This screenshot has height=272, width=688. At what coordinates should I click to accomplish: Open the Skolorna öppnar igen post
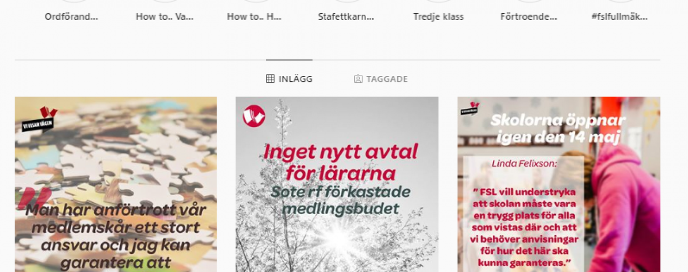[559, 184]
